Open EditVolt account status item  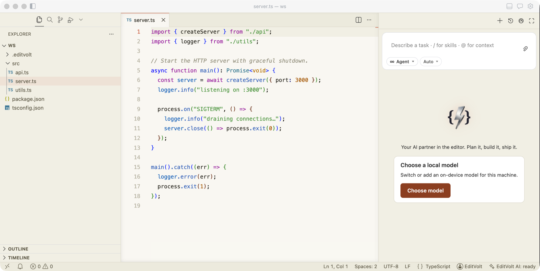click(469, 266)
